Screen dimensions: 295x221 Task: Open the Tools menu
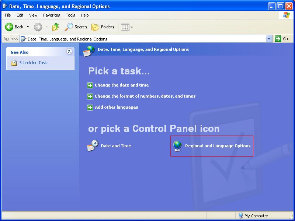70,15
